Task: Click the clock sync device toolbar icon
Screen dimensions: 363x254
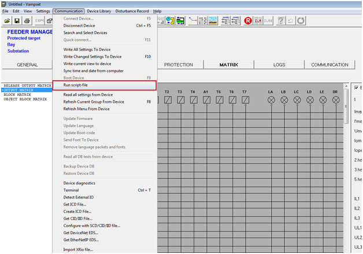Action: point(170,21)
